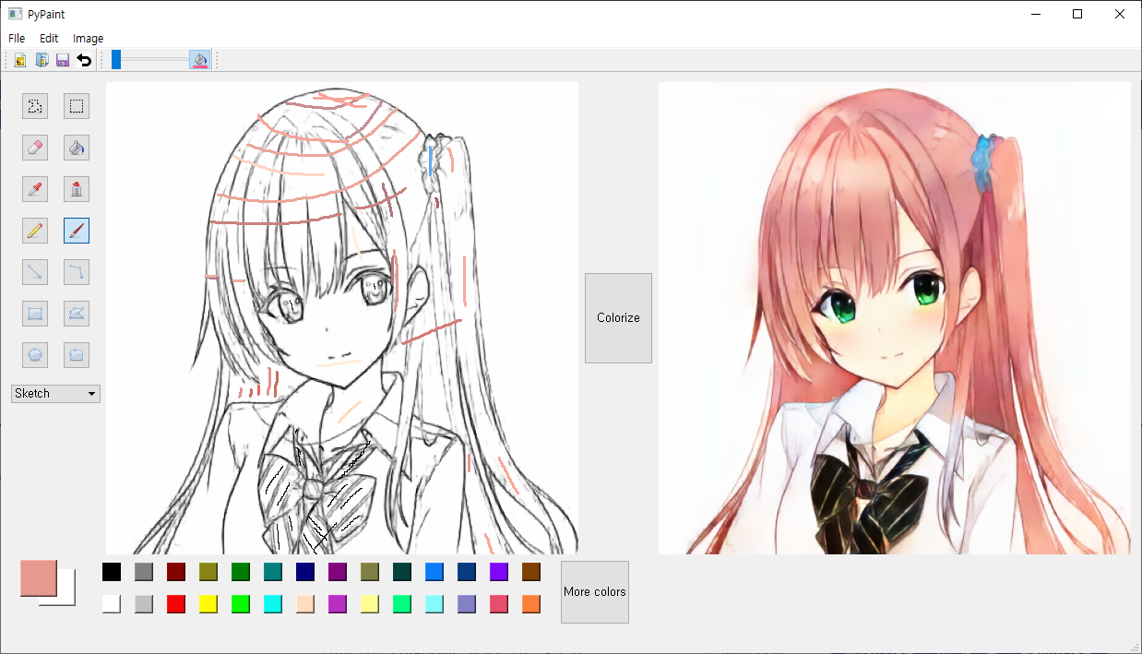Select the polygon shape tool
The width and height of the screenshot is (1142, 654).
[x=77, y=314]
